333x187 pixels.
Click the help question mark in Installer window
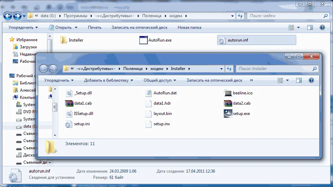311,80
